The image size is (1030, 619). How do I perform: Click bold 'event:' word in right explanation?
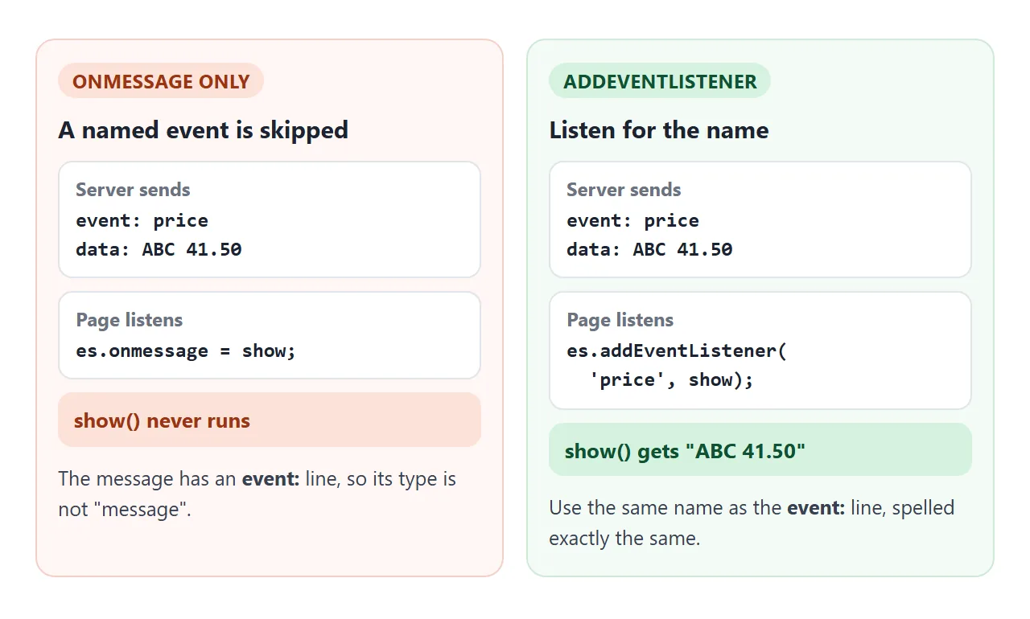(816, 508)
